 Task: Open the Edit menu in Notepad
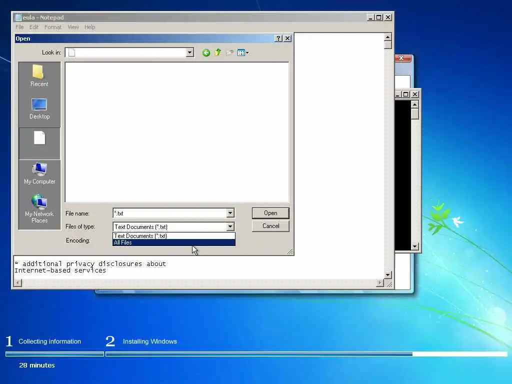[x=34, y=27]
